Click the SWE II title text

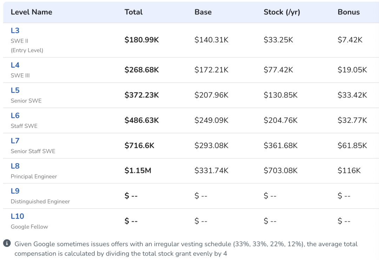tap(19, 41)
